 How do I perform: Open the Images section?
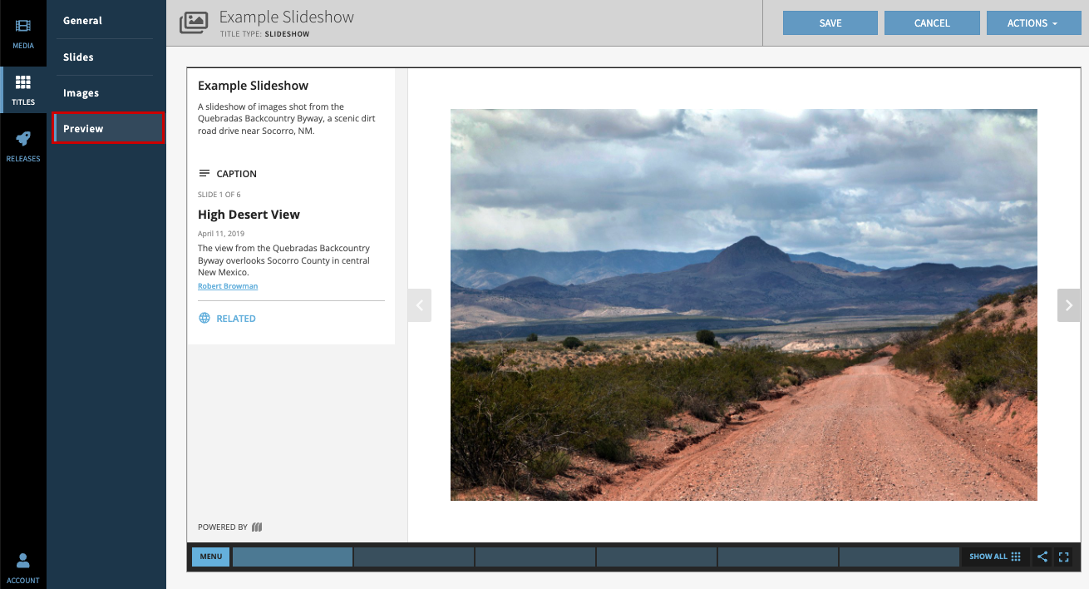click(80, 92)
